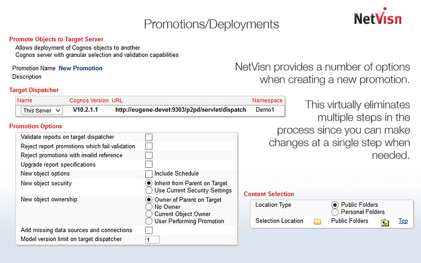Enable Upgrade report specifications checkbox
421x263 pixels.
(149, 165)
